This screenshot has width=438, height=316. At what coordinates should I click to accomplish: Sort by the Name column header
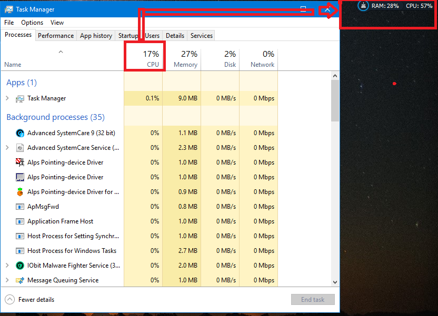coord(63,59)
